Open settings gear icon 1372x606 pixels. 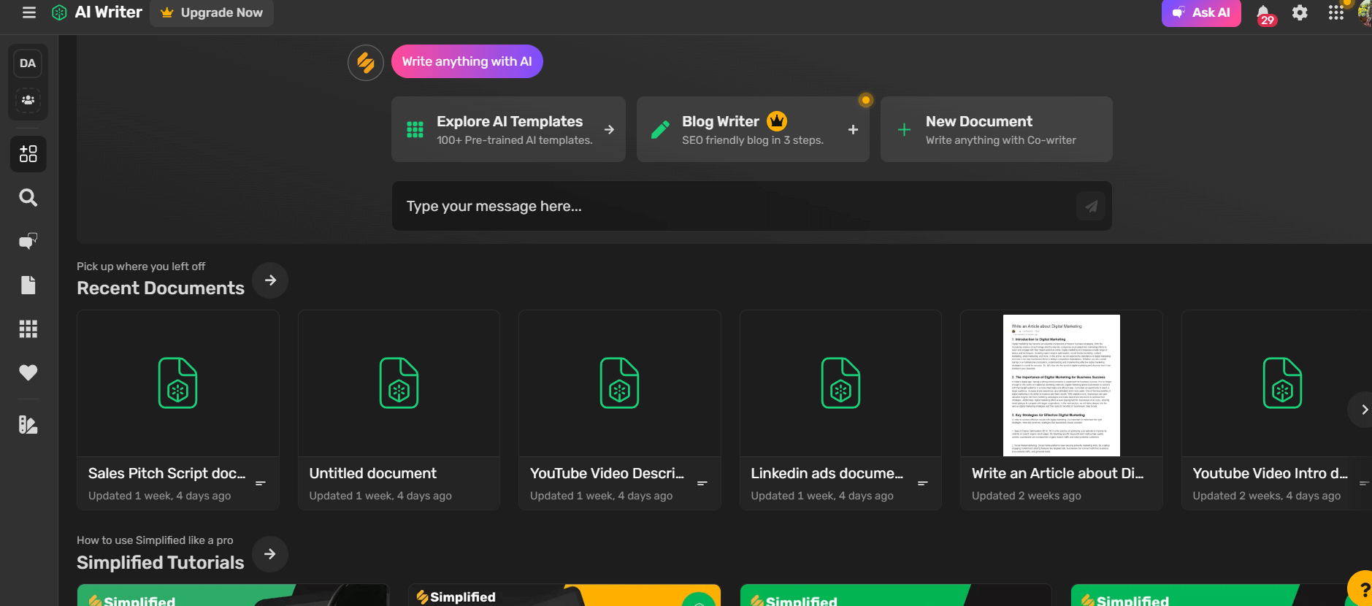point(1300,12)
